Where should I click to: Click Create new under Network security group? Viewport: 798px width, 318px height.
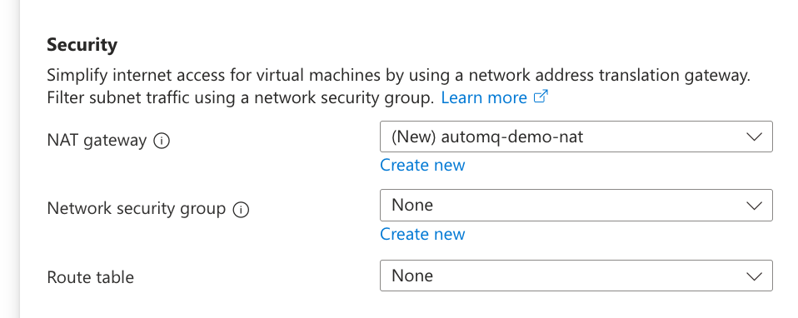[x=422, y=234]
